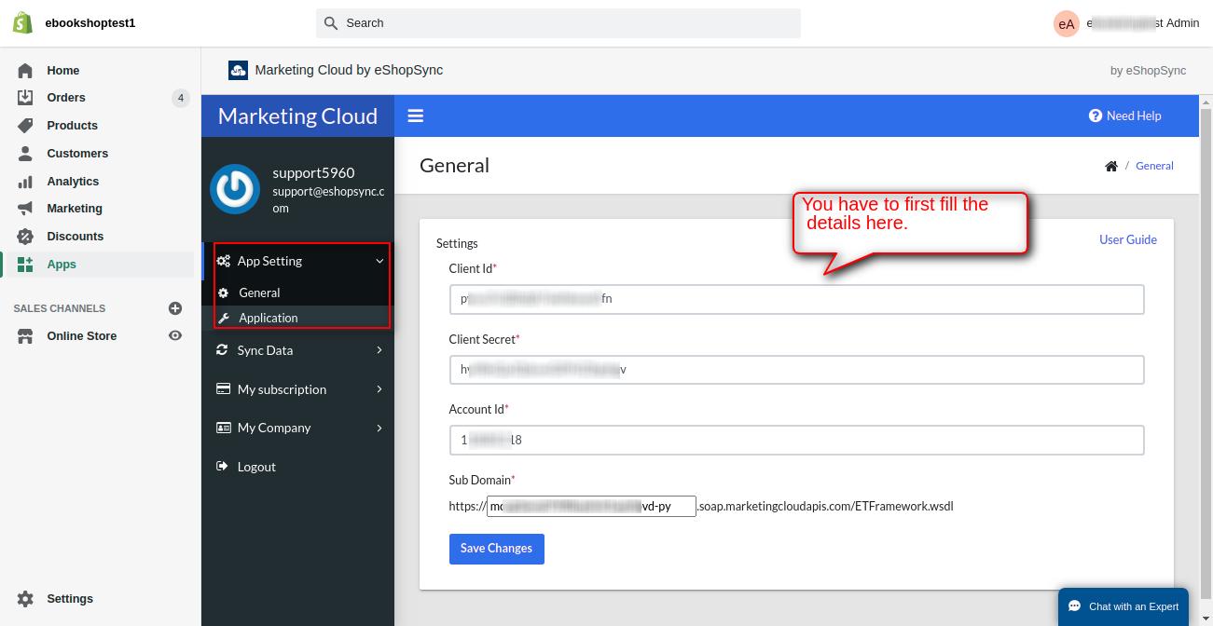Click the Need Help question icon
The width and height of the screenshot is (1213, 626).
[x=1096, y=116]
